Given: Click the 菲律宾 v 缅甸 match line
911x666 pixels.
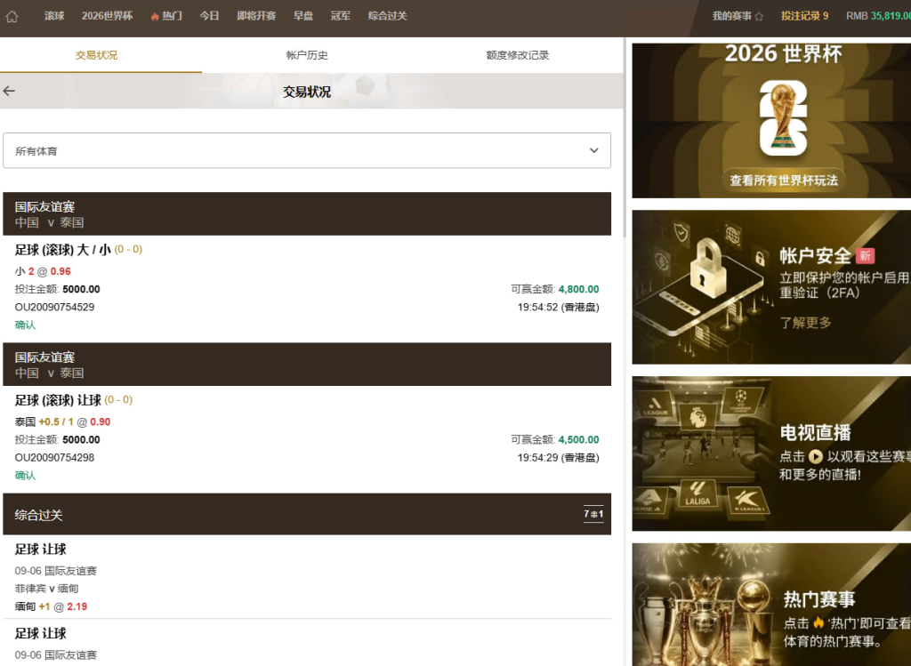Looking at the screenshot, I should click(x=46, y=588).
